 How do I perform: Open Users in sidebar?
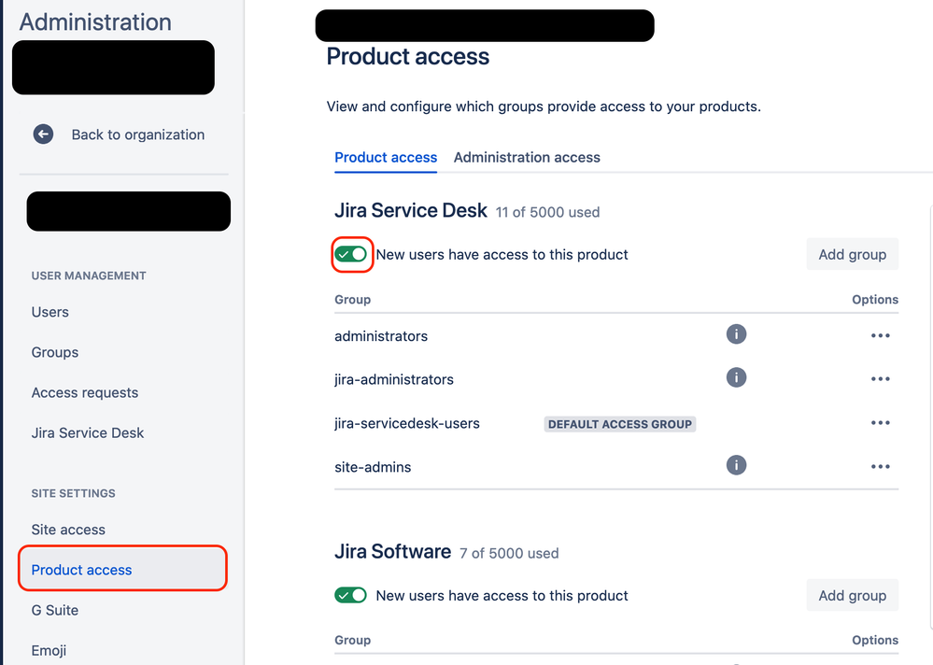[x=50, y=312]
